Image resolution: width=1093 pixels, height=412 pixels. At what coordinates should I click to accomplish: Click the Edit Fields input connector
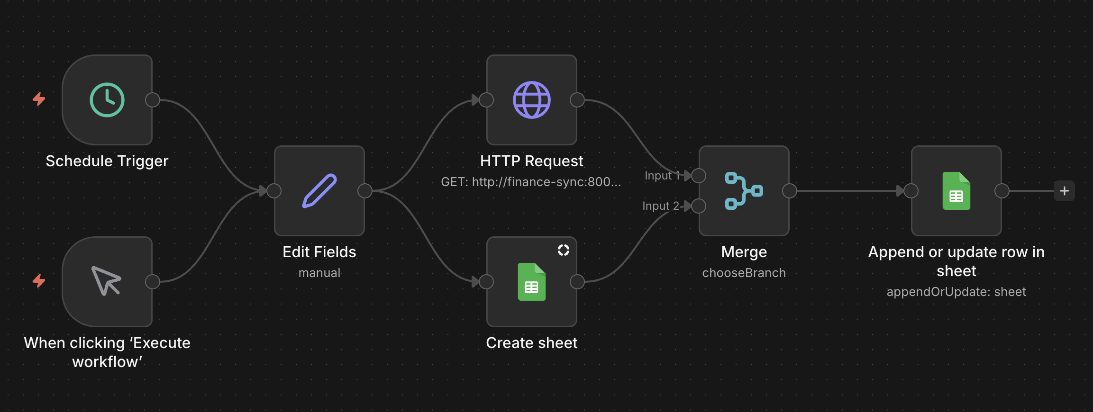(x=274, y=191)
